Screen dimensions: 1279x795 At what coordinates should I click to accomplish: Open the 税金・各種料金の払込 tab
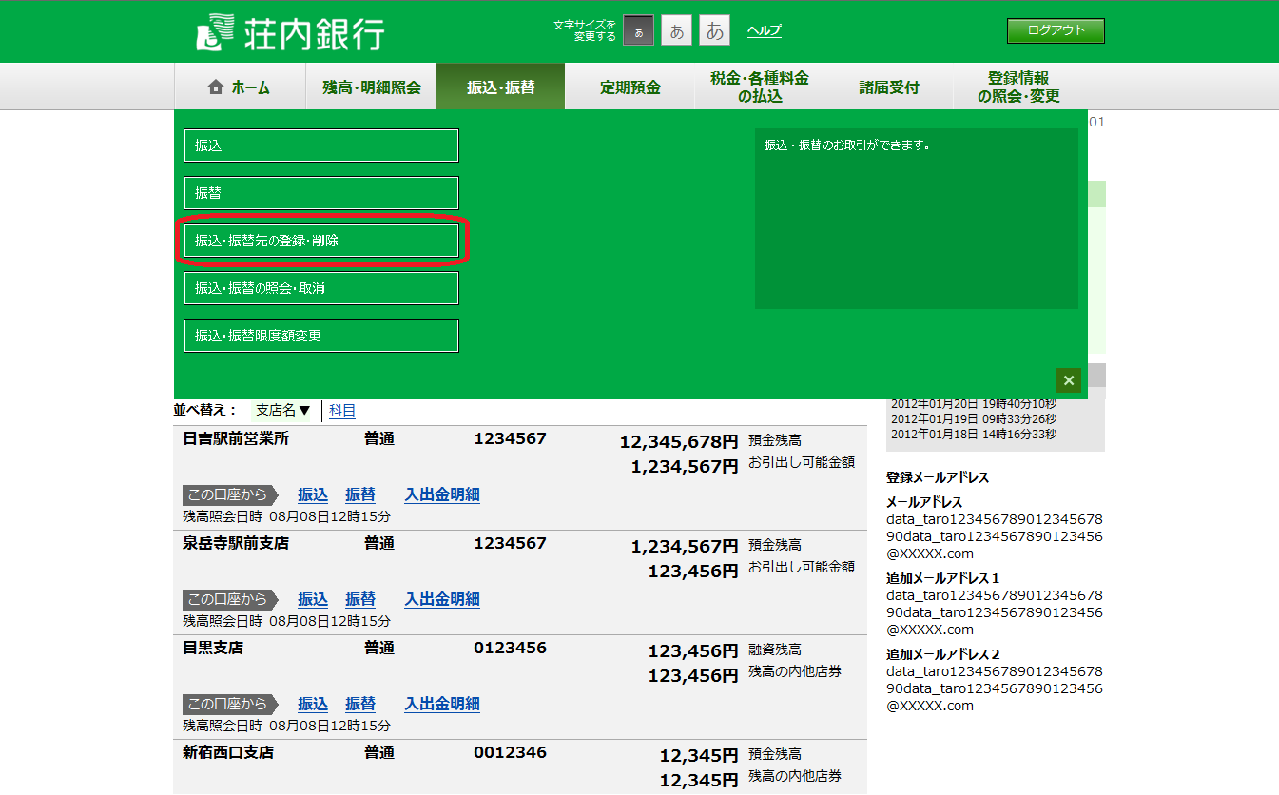pyautogui.click(x=759, y=87)
